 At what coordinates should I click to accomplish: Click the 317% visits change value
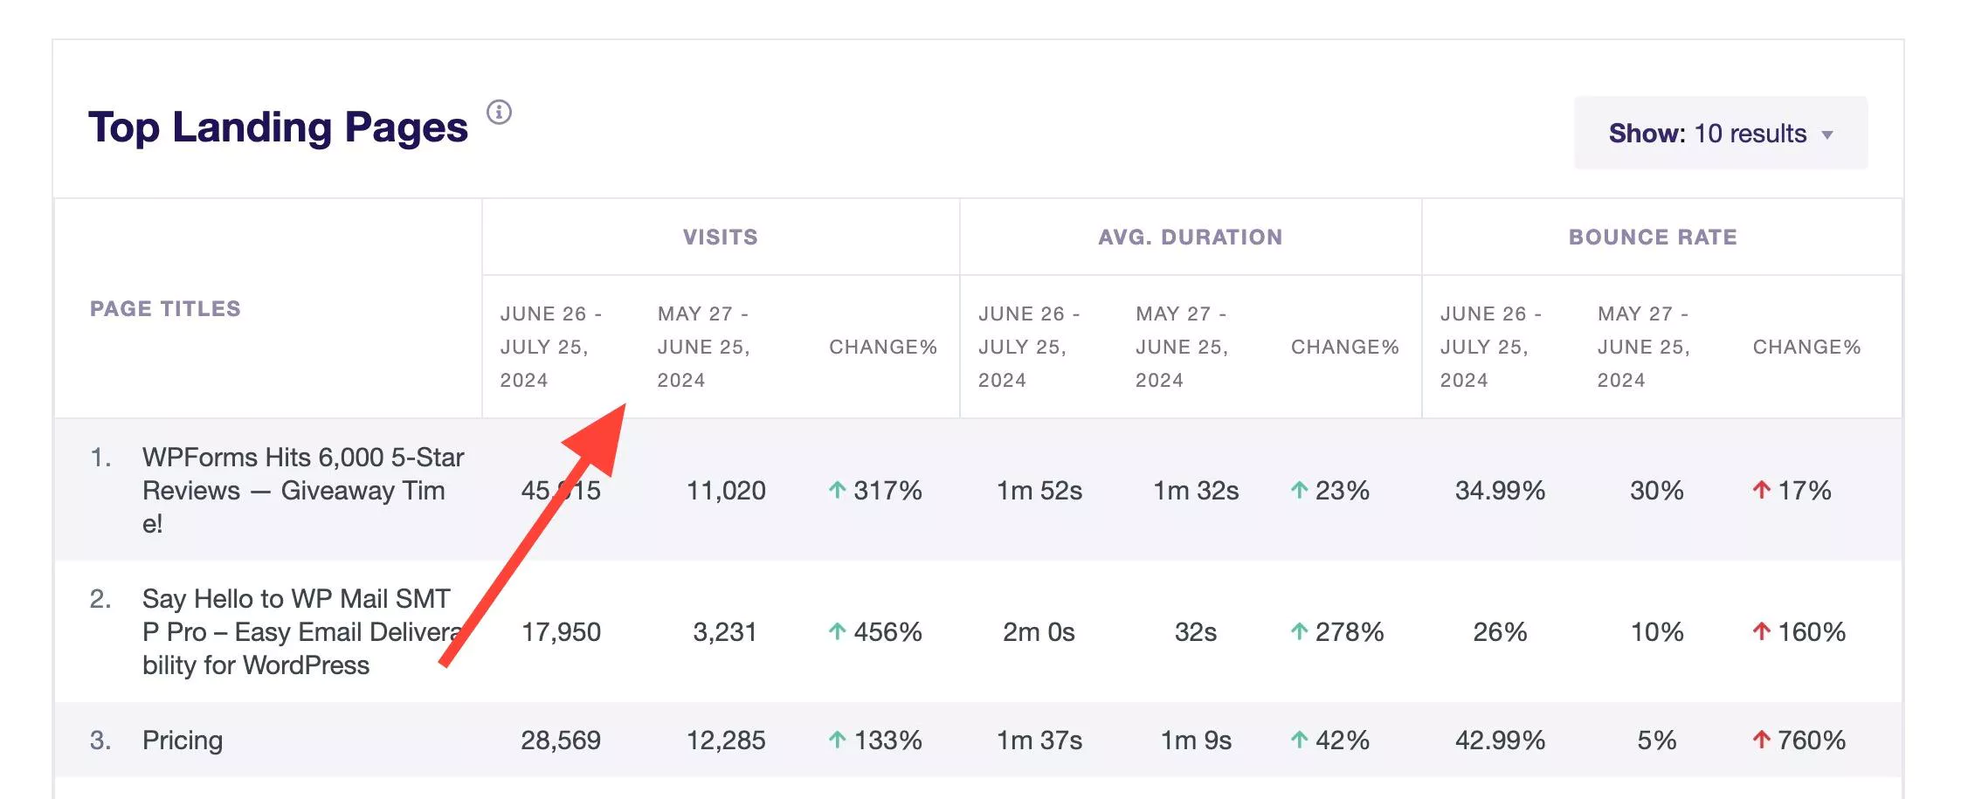887,490
